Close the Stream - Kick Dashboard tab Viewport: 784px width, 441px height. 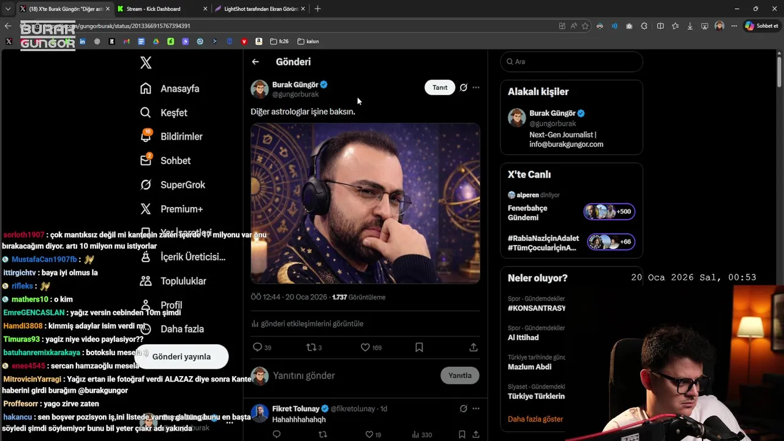[x=204, y=9]
